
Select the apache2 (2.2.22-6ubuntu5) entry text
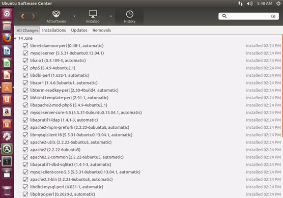pyautogui.click(x=55, y=150)
